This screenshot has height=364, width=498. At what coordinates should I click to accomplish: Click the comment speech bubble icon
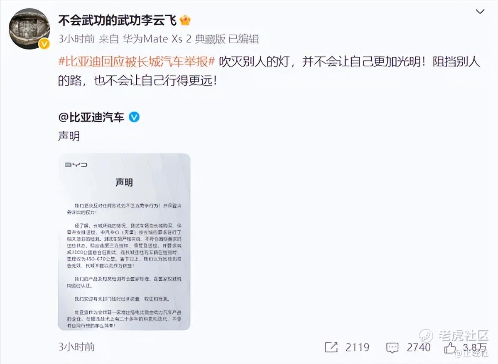tap(392, 347)
